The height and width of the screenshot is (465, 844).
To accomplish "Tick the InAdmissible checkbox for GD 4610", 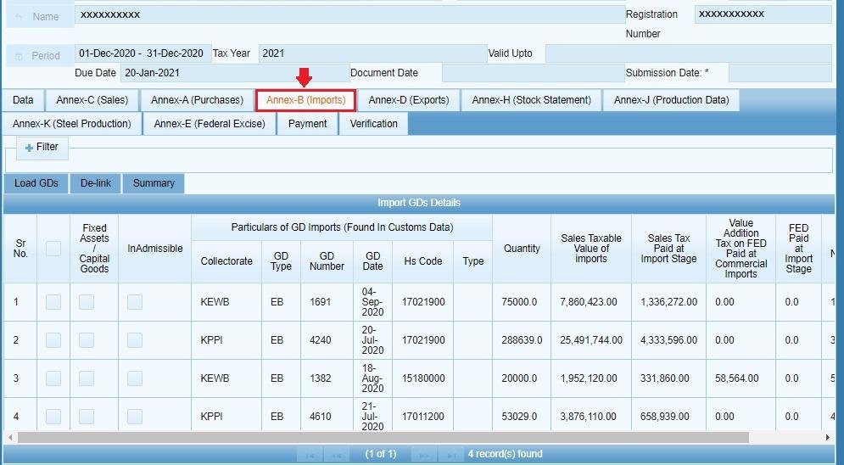I will tap(135, 417).
